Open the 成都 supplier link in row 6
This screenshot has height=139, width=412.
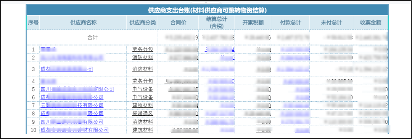pyautogui.click(x=72, y=97)
